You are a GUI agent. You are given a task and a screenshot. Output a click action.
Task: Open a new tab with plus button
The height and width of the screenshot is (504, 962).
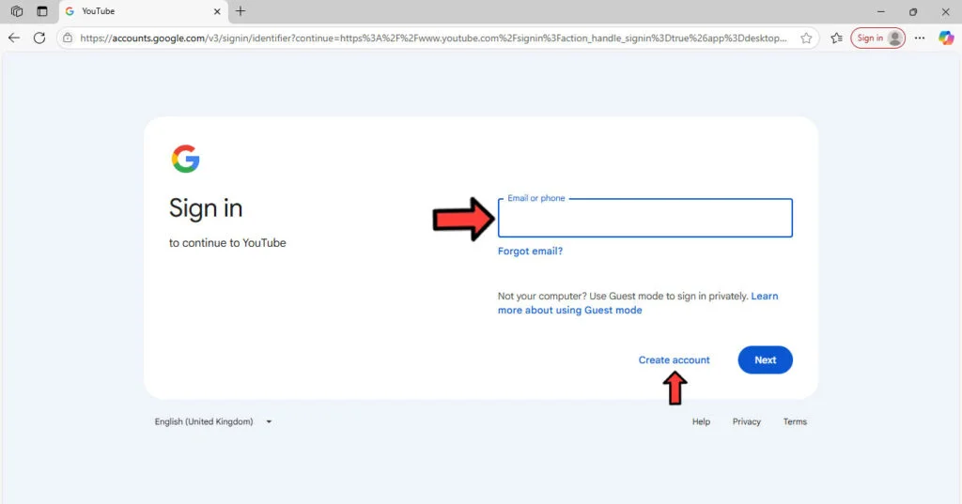click(240, 11)
